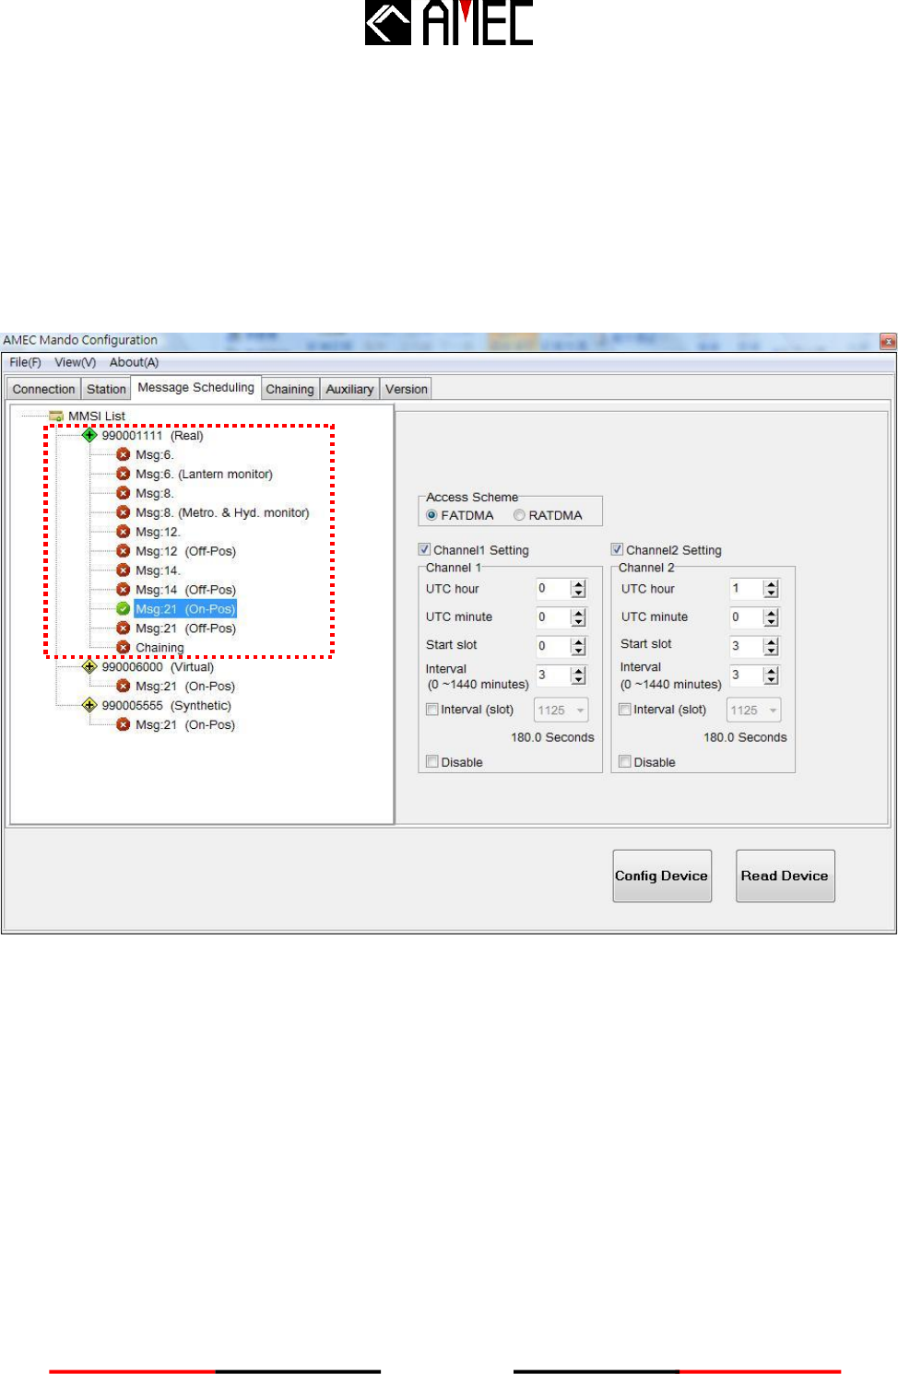This screenshot has width=898, height=1374.
Task: Open the File(F) menu
Action: point(25,362)
